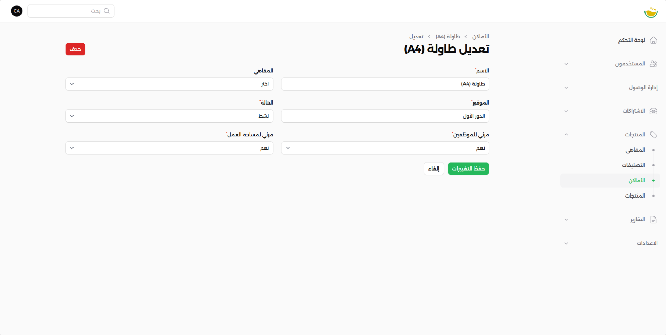Click the magnifier search icon
The image size is (666, 335).
(x=106, y=11)
